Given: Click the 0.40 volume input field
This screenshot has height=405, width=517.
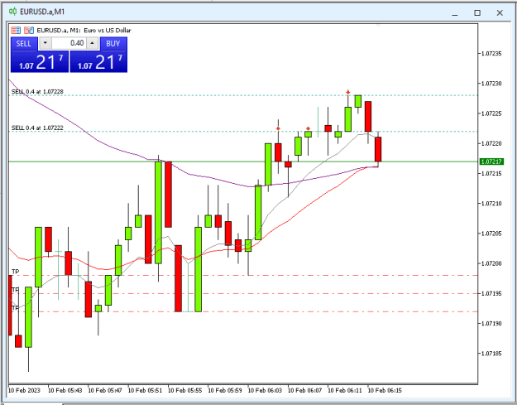Looking at the screenshot, I should (x=69, y=43).
